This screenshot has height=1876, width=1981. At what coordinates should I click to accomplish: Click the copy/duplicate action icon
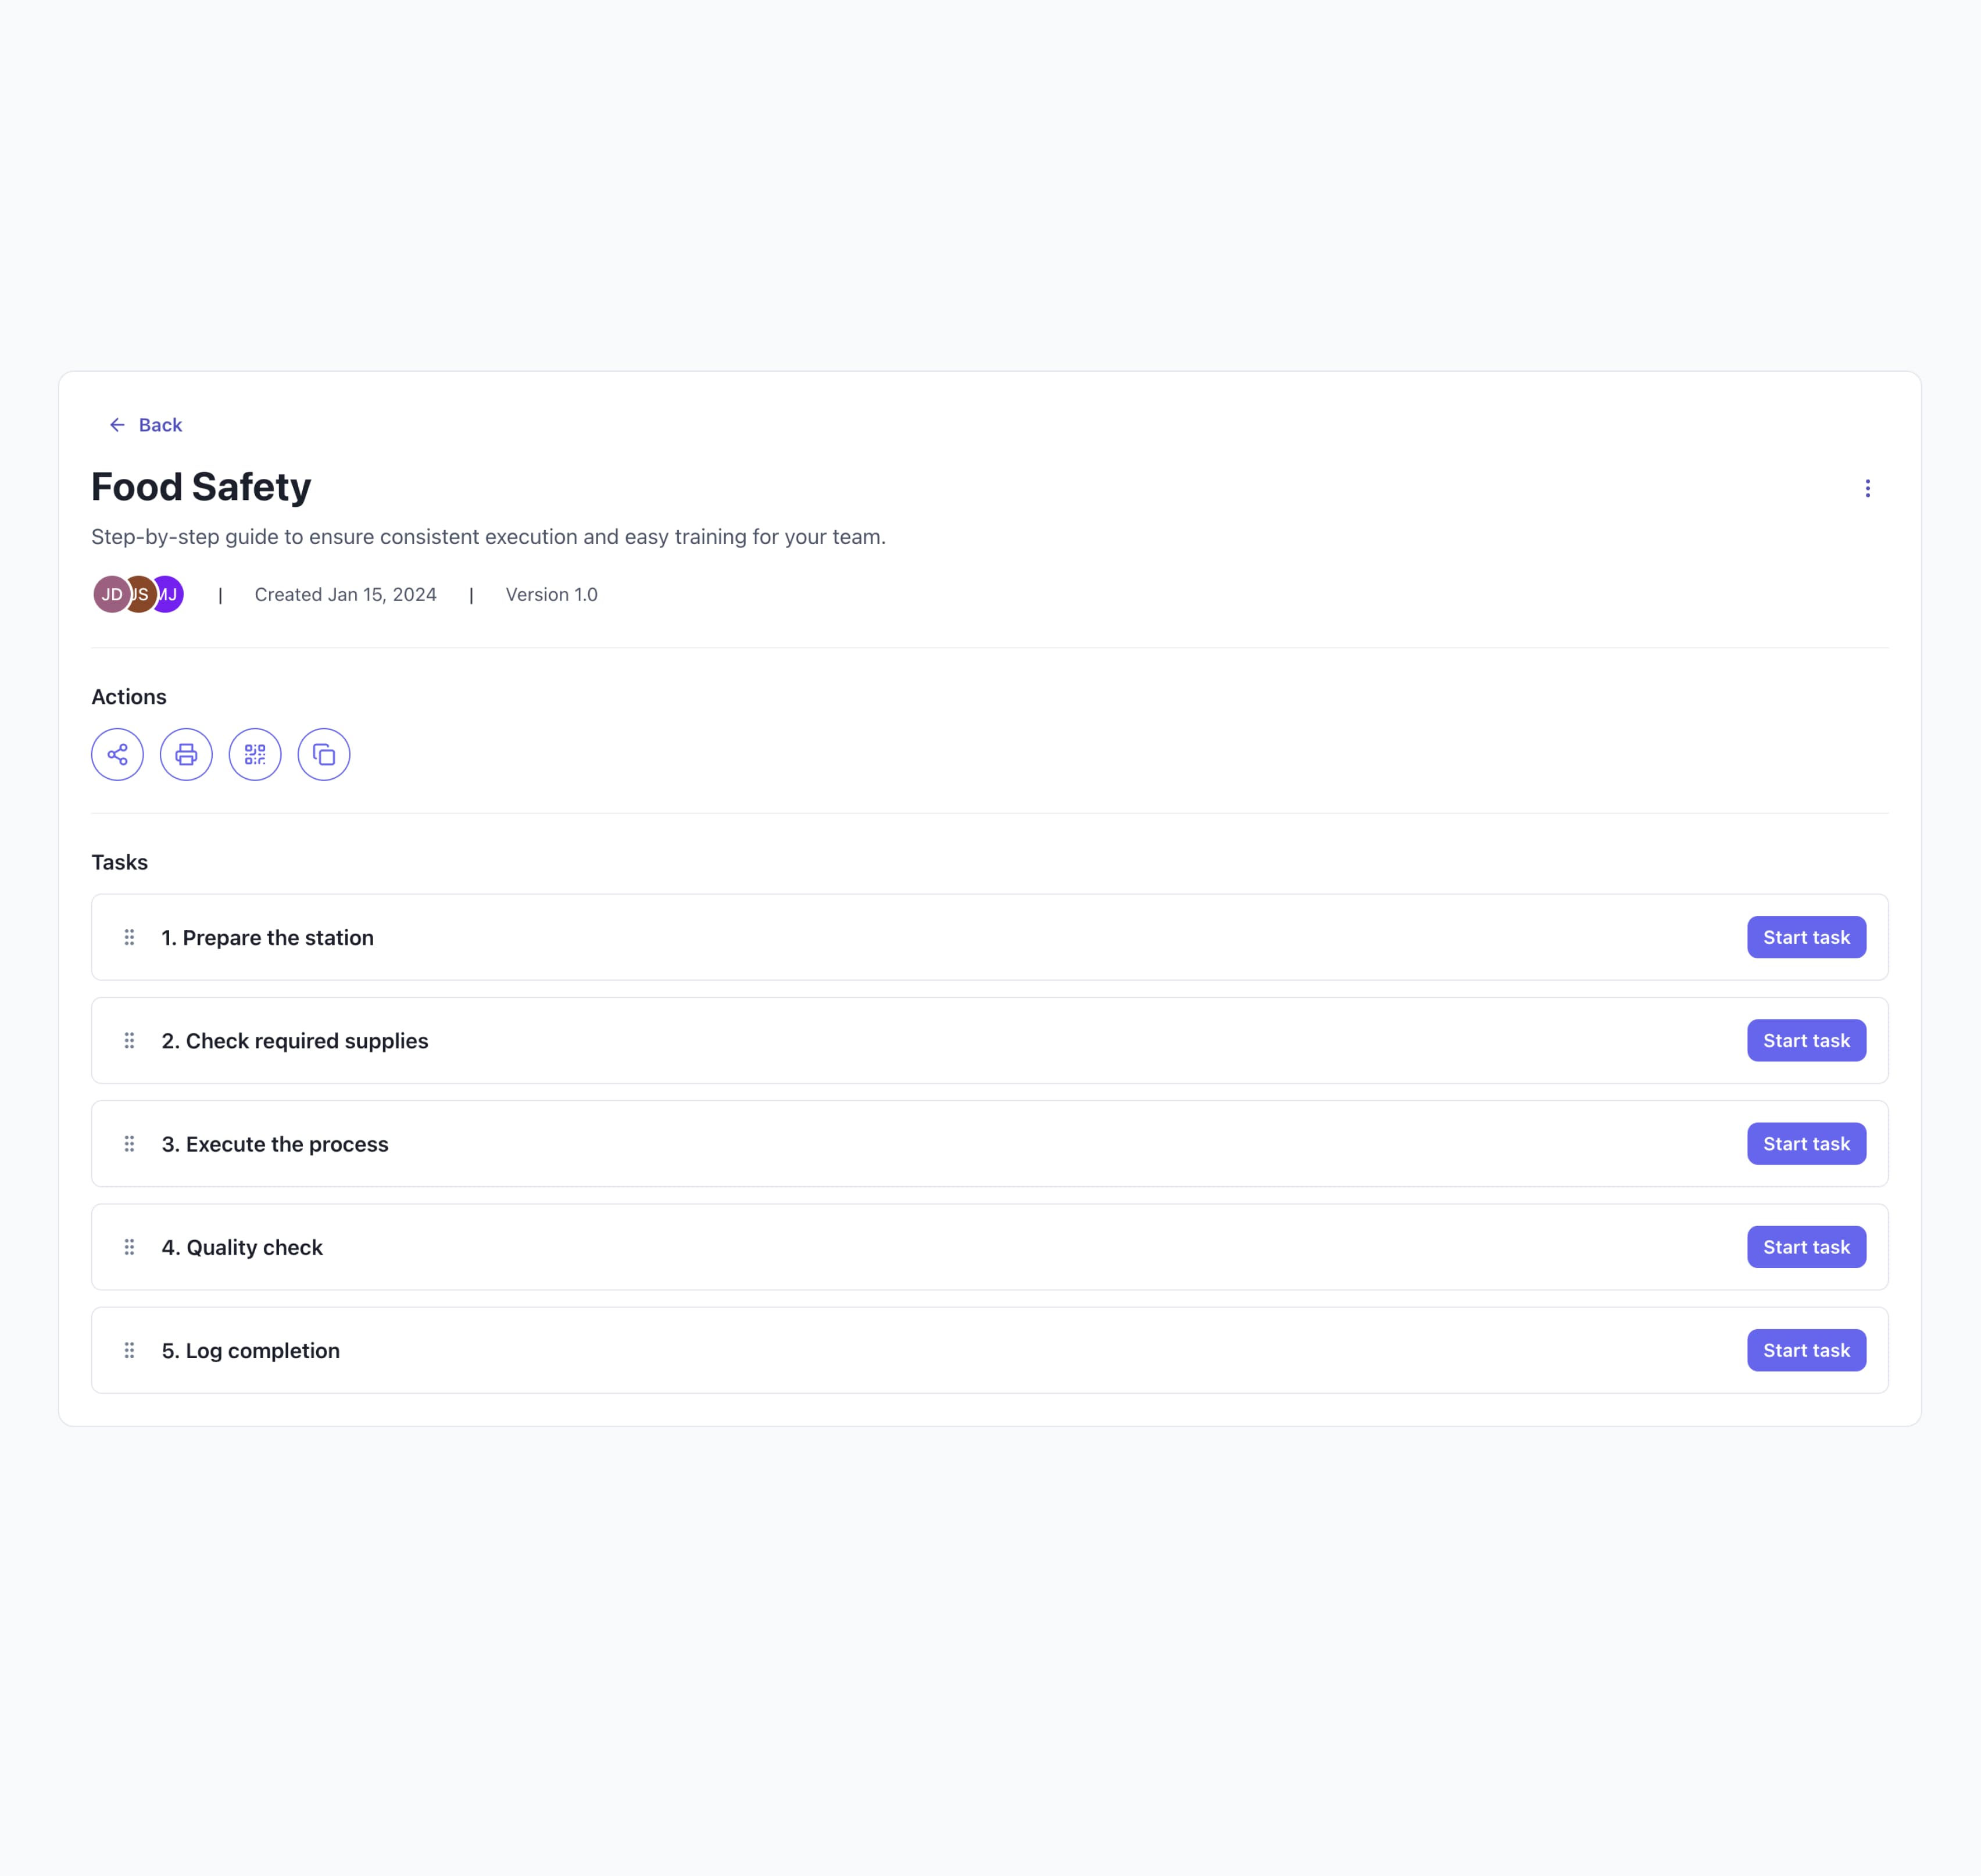pos(323,754)
